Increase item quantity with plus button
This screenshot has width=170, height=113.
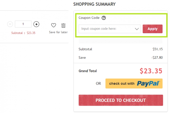click(36, 24)
